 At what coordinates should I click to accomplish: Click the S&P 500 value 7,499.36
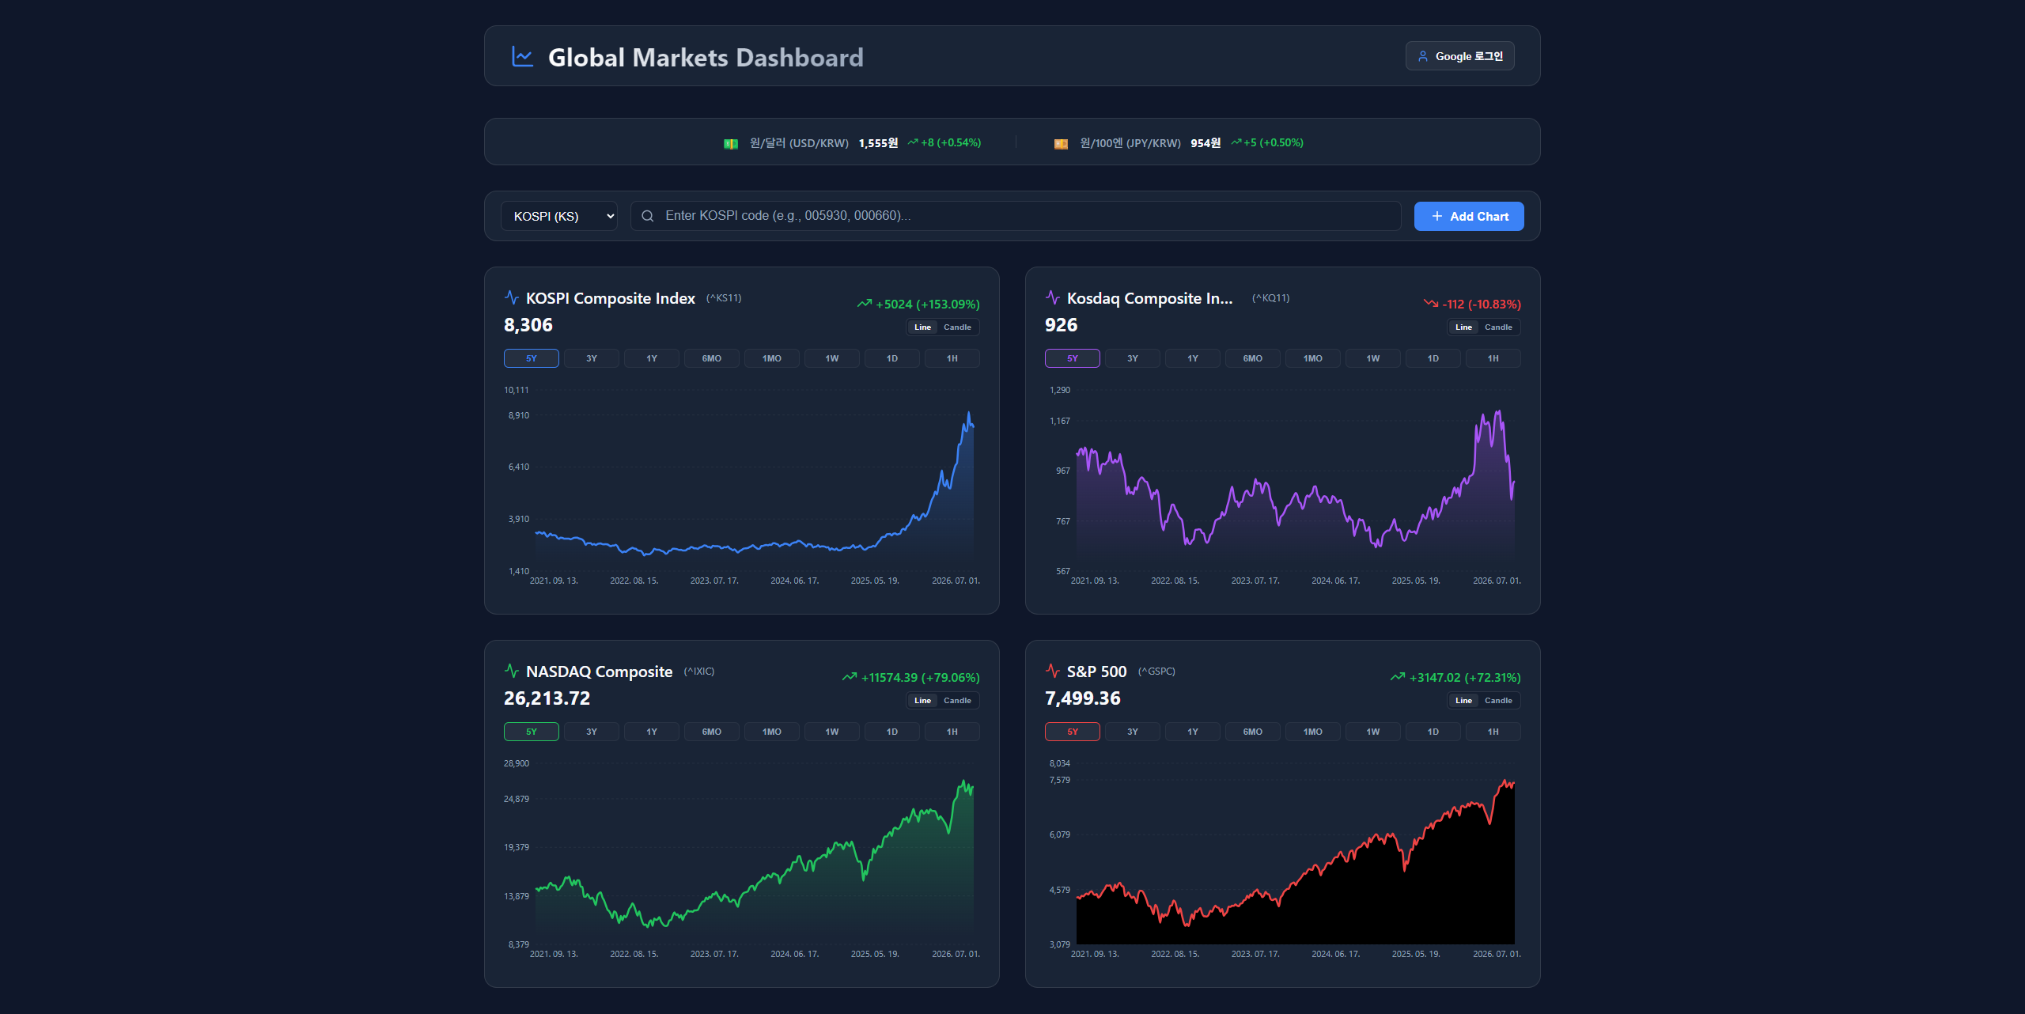pyautogui.click(x=1083, y=698)
